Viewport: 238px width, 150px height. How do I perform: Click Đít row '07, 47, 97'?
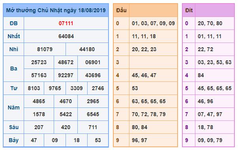click(210, 114)
